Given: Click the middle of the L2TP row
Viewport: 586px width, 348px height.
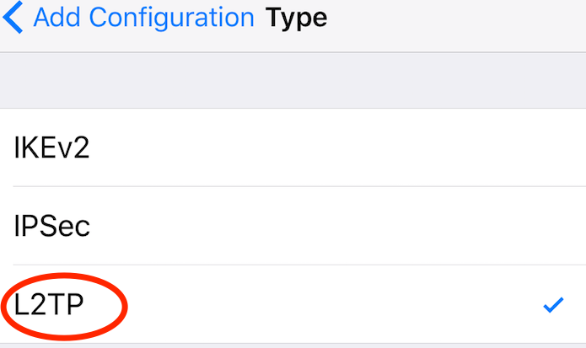Looking at the screenshot, I should pyautogui.click(x=293, y=306).
